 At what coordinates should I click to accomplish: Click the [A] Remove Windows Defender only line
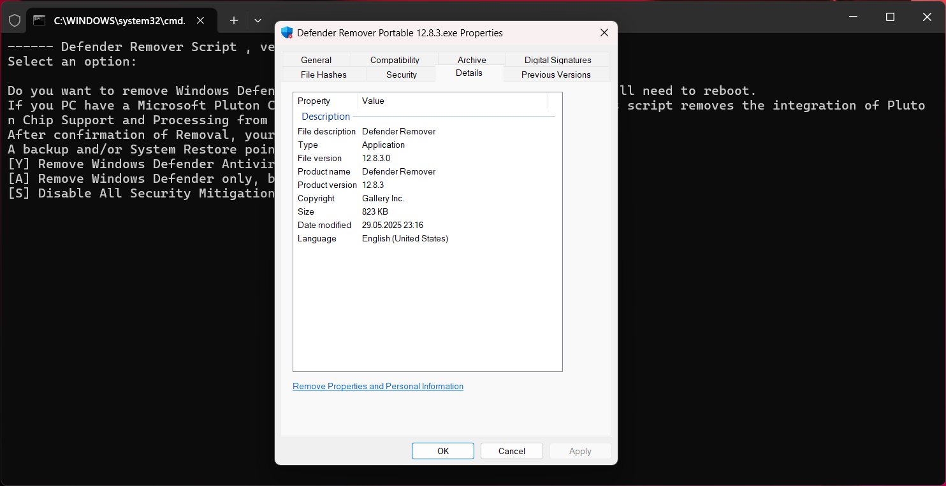point(141,178)
